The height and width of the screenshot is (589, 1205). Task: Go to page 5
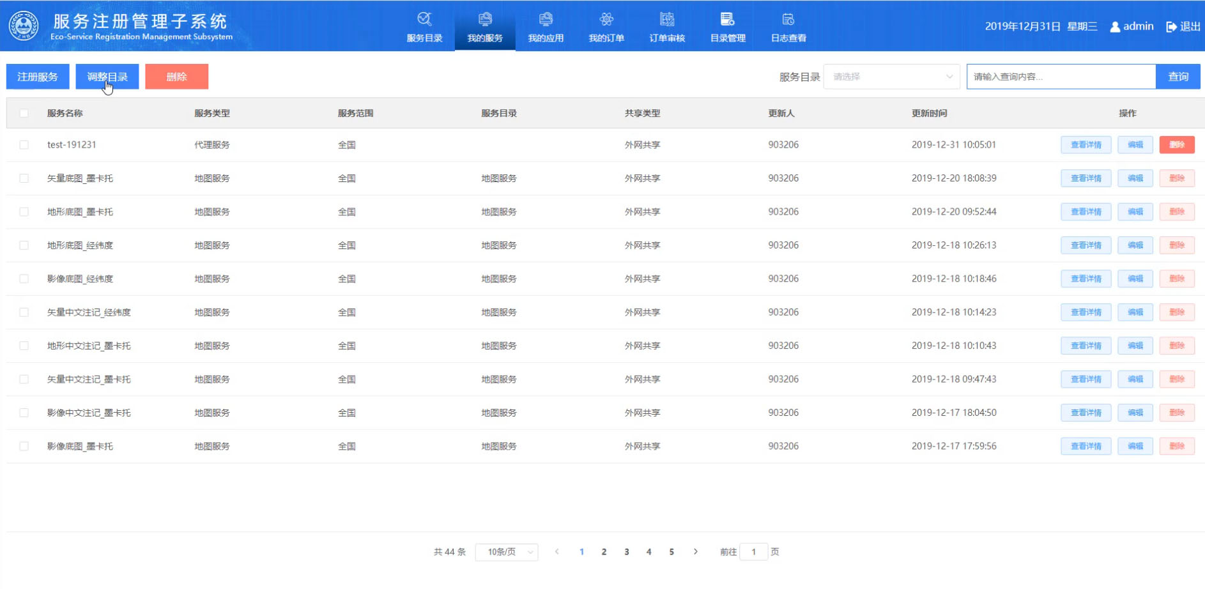(x=672, y=552)
